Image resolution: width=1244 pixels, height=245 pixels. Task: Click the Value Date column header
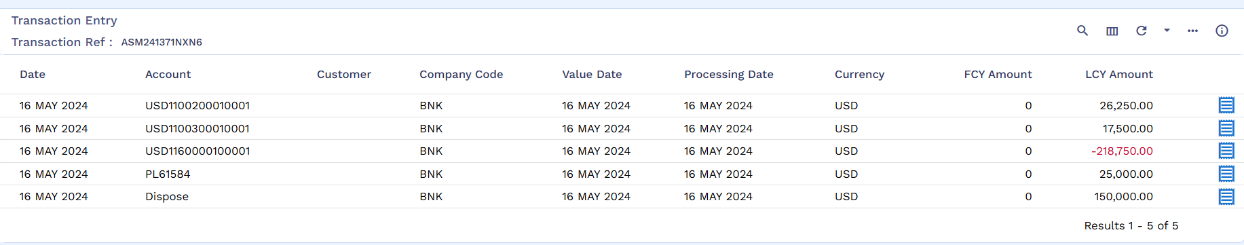[592, 75]
